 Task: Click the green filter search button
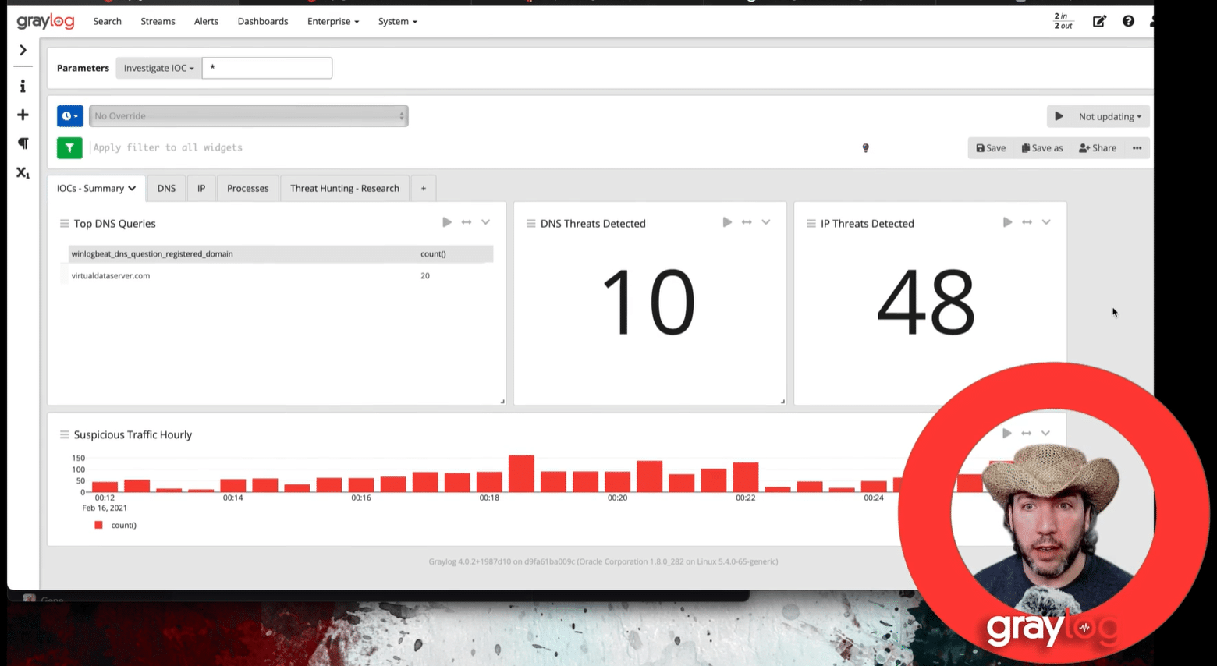pos(69,147)
